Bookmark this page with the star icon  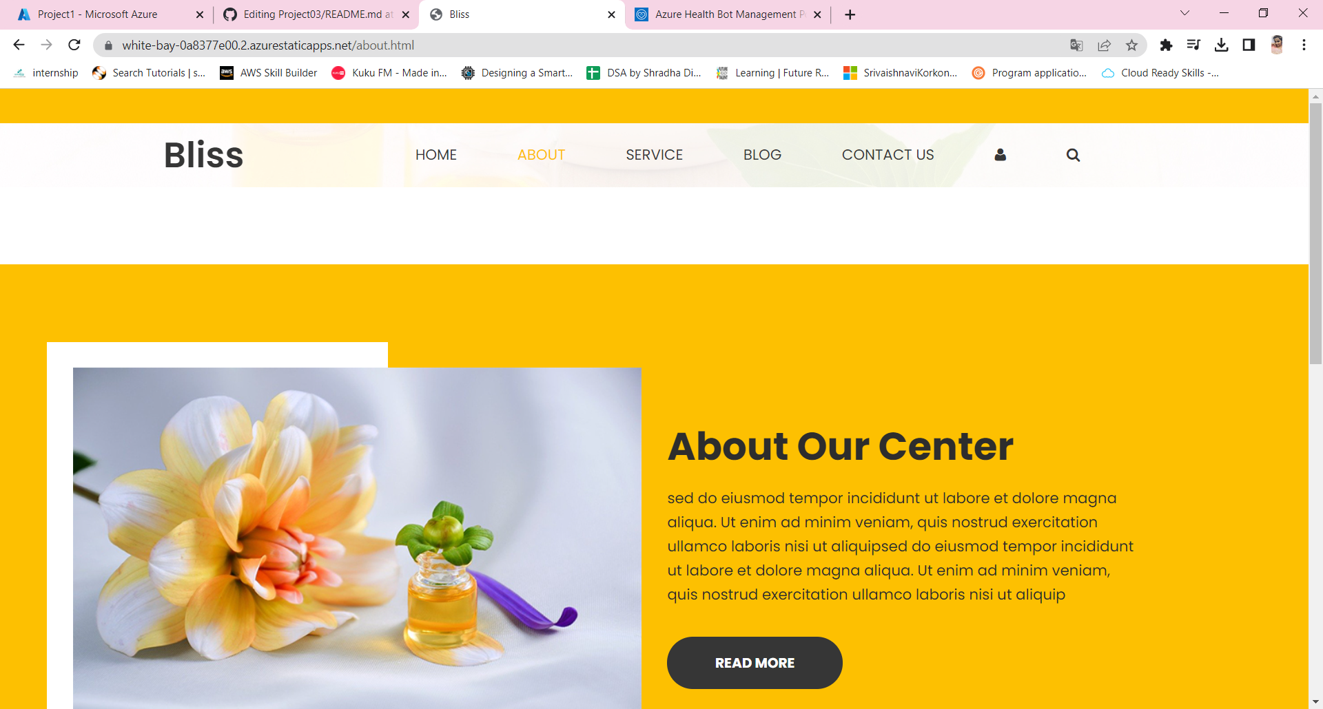(1131, 45)
